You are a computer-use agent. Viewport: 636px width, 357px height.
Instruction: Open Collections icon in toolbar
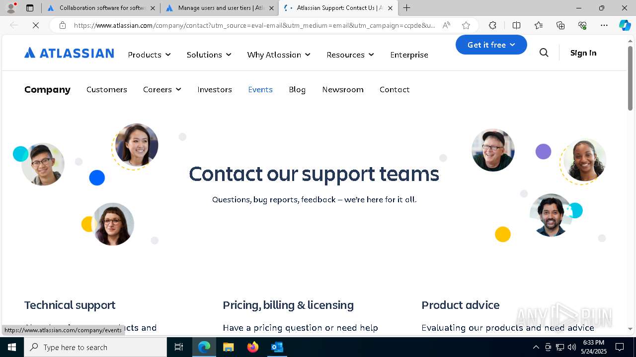560,25
